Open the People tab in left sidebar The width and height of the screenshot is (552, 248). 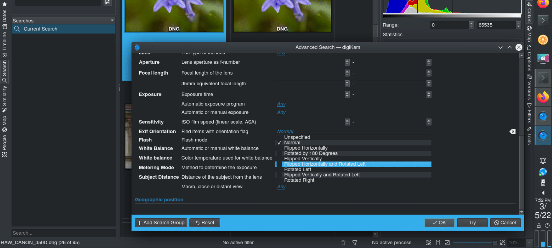point(4,146)
